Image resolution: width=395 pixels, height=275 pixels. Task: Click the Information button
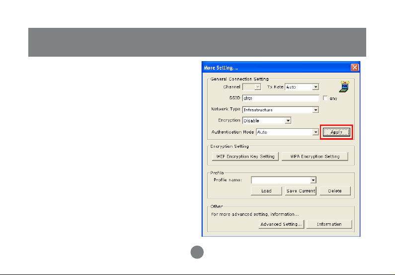[x=329, y=224]
